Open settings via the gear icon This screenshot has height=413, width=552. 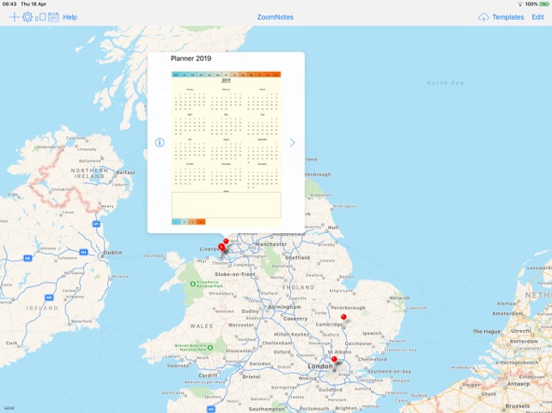(27, 17)
